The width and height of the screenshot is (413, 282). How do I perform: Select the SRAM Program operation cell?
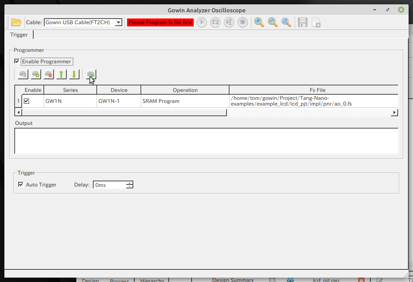pyautogui.click(x=185, y=101)
